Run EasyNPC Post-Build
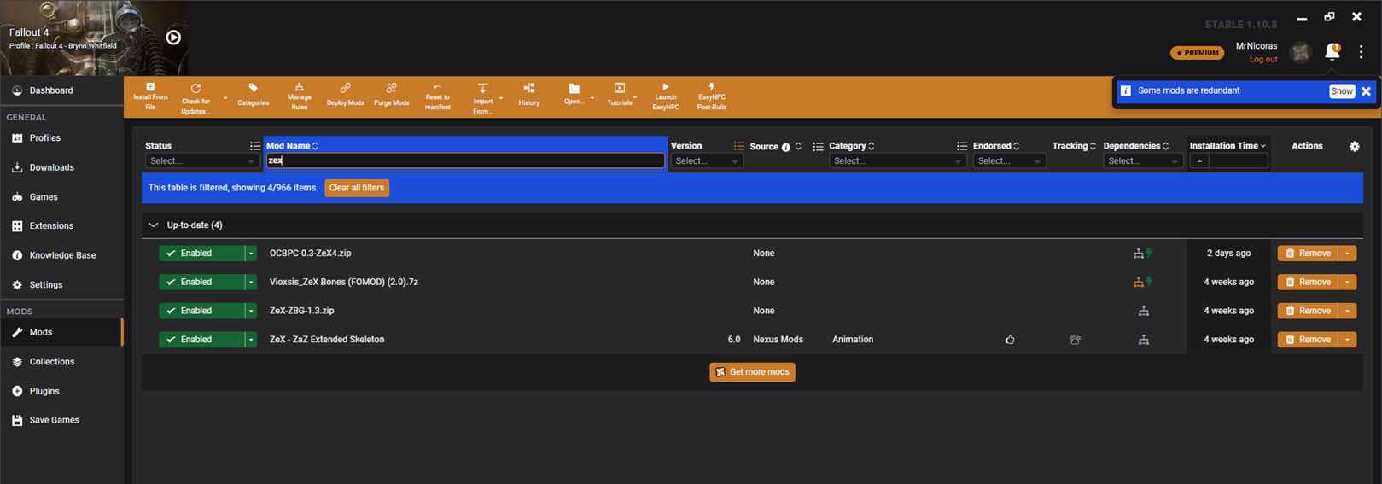The width and height of the screenshot is (1382, 484). tap(711, 96)
